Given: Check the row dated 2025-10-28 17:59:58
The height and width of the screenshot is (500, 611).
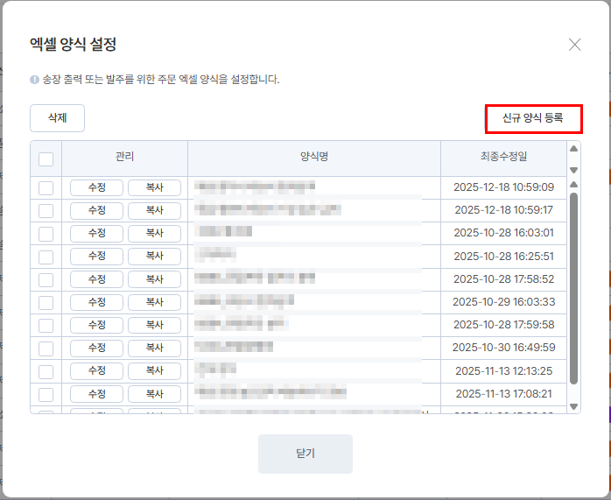Looking at the screenshot, I should 46,326.
